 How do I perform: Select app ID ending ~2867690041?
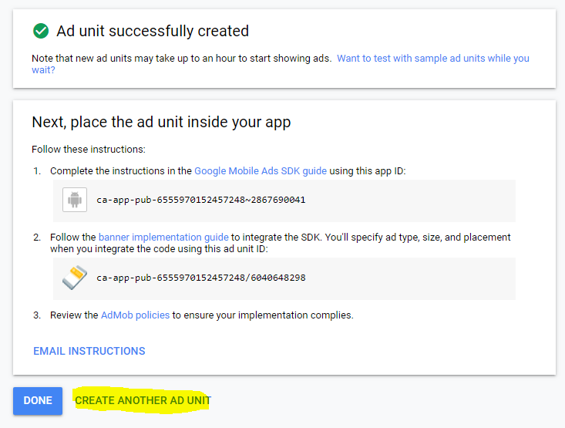tap(200, 200)
